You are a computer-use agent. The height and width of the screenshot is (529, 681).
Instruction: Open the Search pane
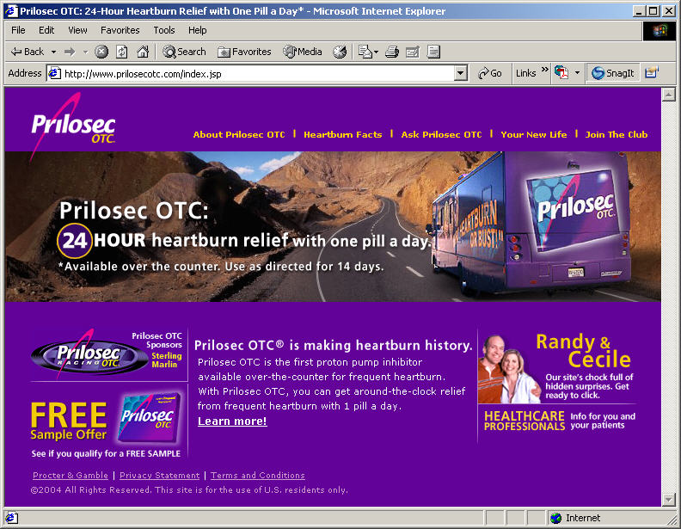point(184,52)
